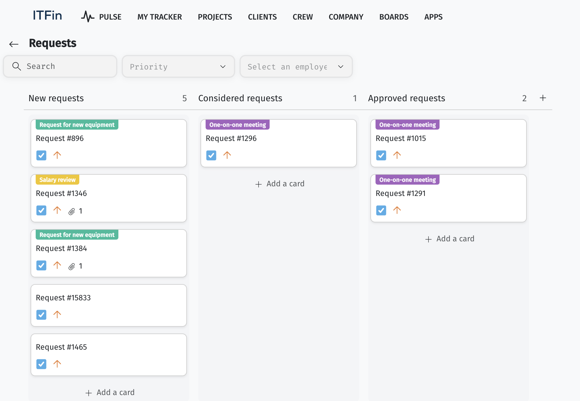Image resolution: width=580 pixels, height=401 pixels.
Task: Add a card to Considered requests
Action: click(280, 184)
